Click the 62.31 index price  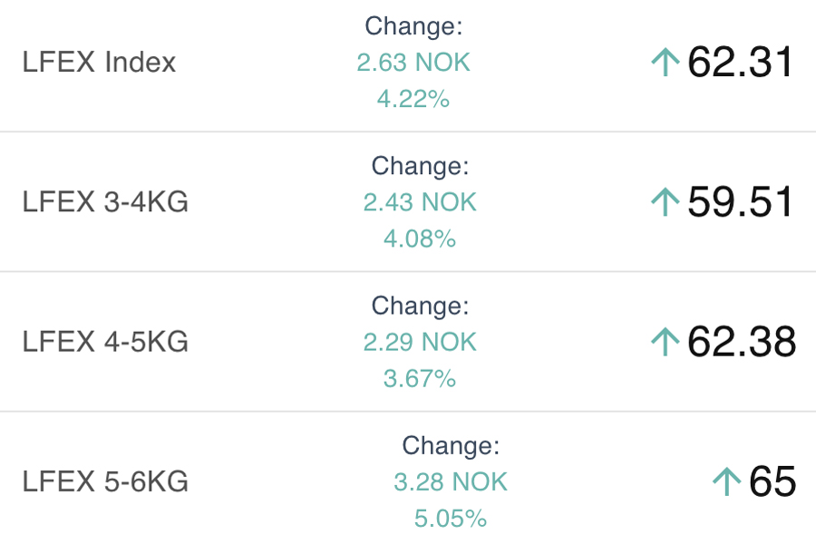741,63
